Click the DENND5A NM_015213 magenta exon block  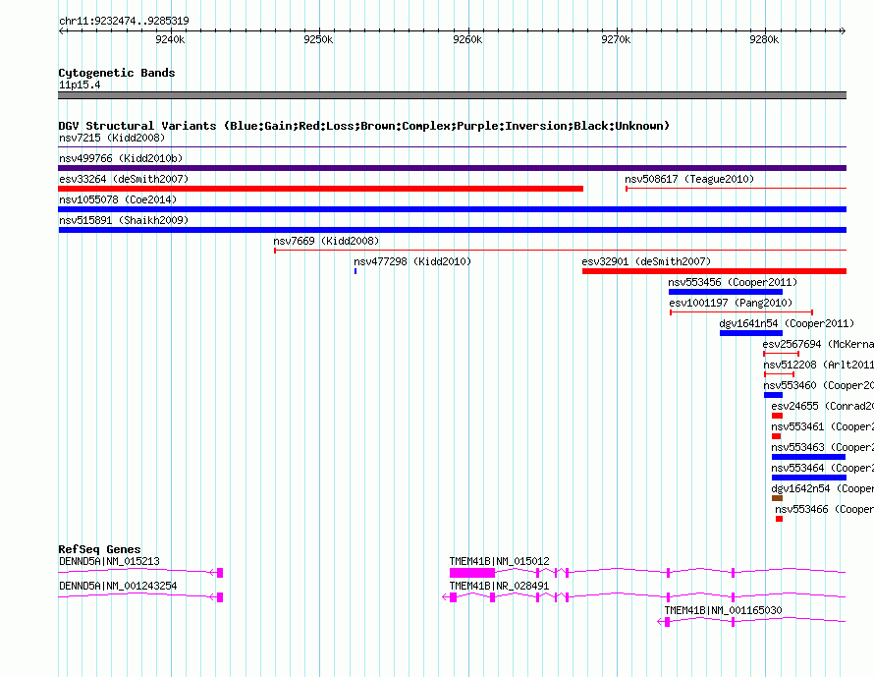220,573
